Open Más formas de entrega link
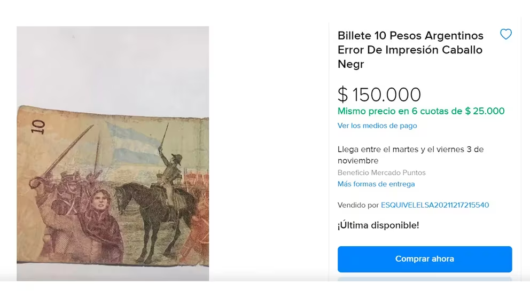 376,184
